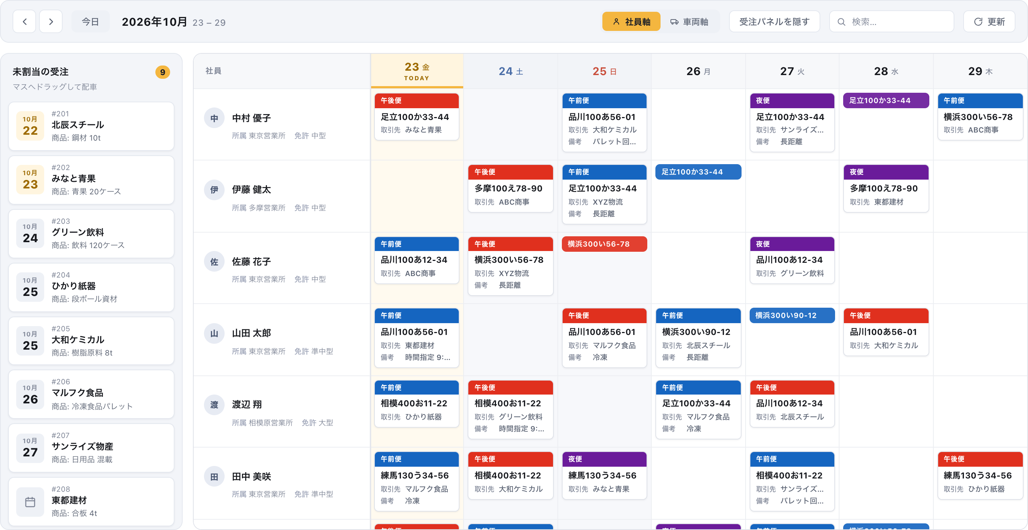1028x530 pixels.
Task: Click the search magnifier icon
Action: (841, 22)
